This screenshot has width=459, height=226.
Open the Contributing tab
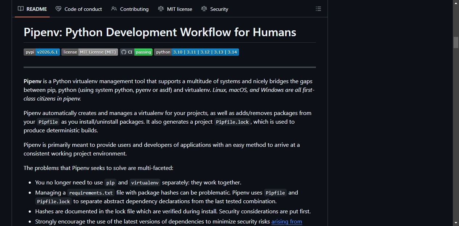pos(130,9)
